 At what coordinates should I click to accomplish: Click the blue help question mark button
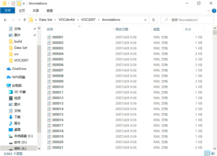214,11
